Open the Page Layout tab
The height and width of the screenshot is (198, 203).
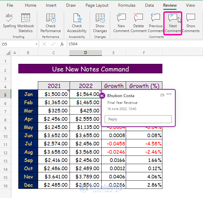click(x=97, y=5)
